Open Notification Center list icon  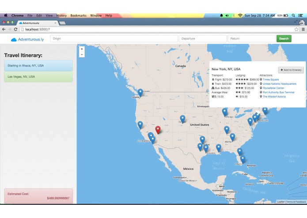(x=300, y=15)
